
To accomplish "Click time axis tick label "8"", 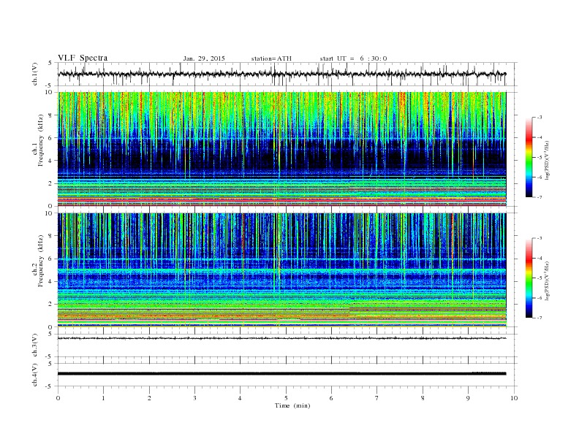I will 423,398.
